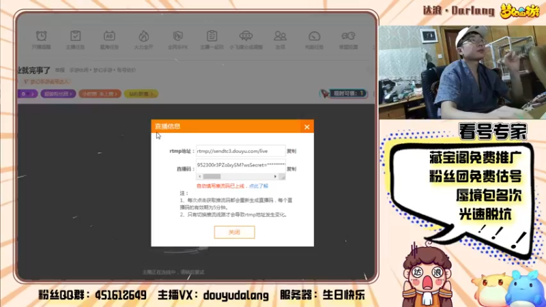Open the 梦幻手游 category link

(103, 70)
